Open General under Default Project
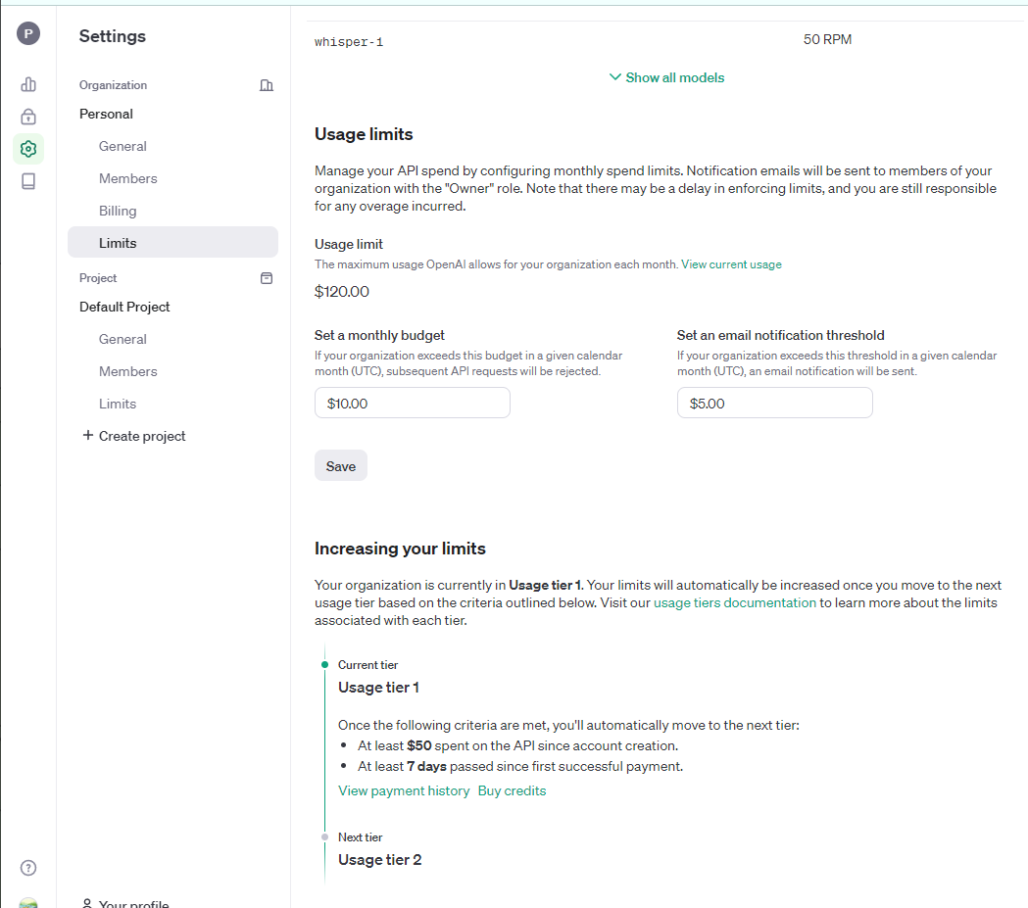1028x908 pixels. pos(122,339)
